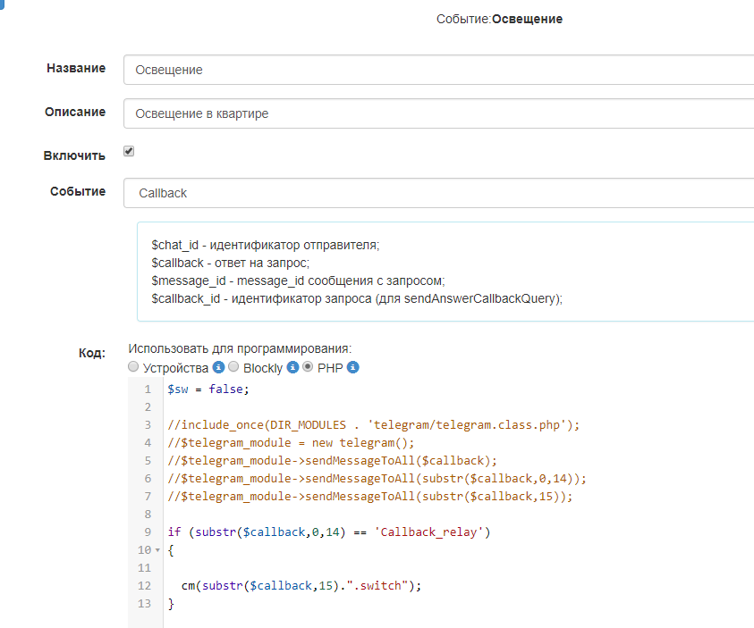Viewport: 754px width, 628px height.
Task: Click the info icon next to Blockly
Action: [x=292, y=367]
